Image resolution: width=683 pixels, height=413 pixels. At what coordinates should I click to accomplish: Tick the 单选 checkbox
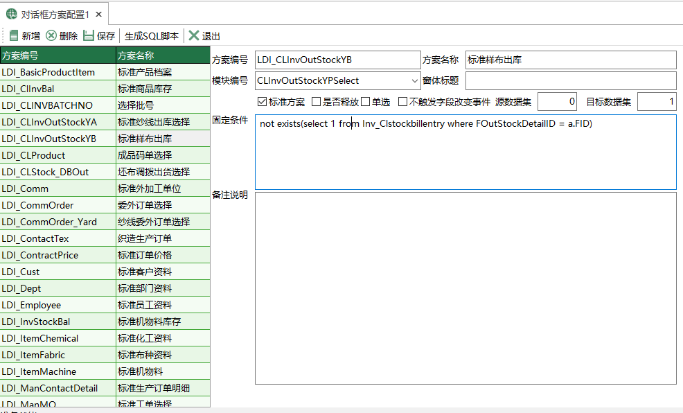click(x=366, y=102)
